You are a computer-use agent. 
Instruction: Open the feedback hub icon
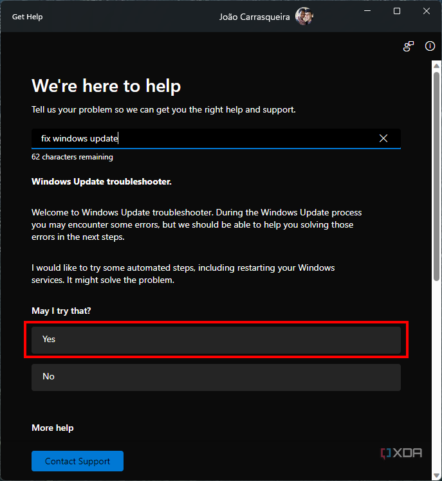pos(409,46)
